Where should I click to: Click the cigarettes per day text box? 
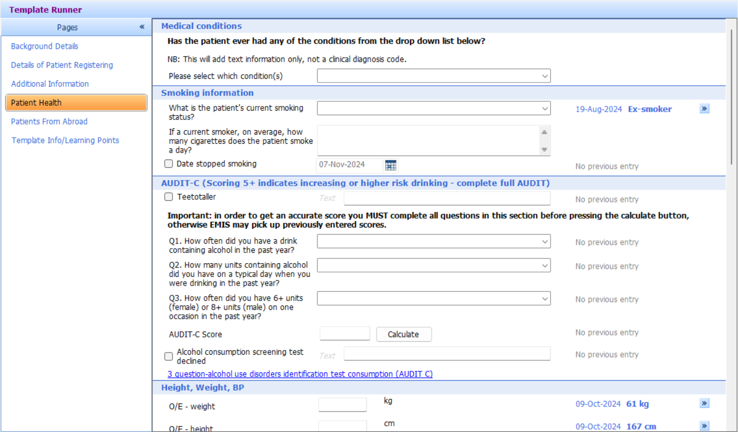pyautogui.click(x=428, y=140)
